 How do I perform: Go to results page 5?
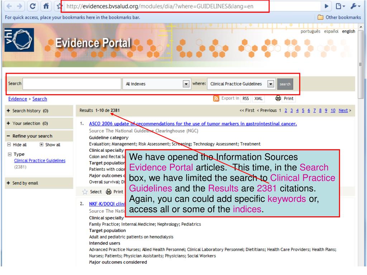(303, 110)
